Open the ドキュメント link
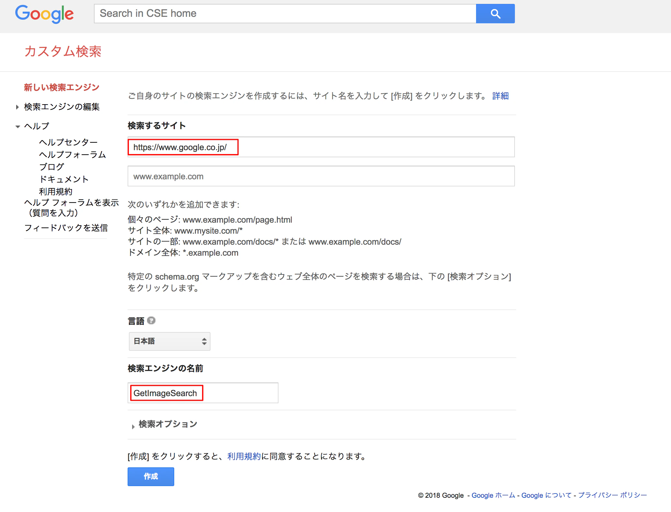 tap(64, 179)
